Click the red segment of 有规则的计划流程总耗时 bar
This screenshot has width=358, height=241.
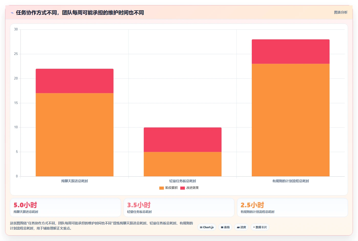290,52
